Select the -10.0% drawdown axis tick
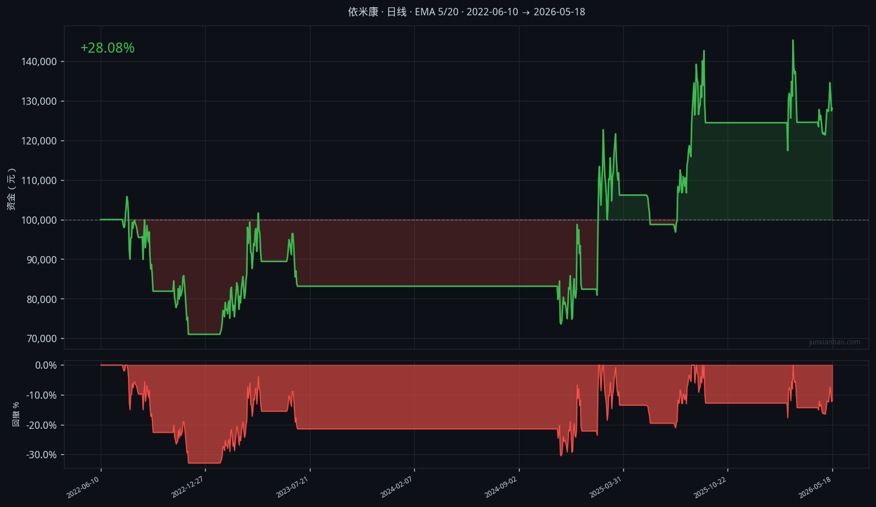 [41, 395]
